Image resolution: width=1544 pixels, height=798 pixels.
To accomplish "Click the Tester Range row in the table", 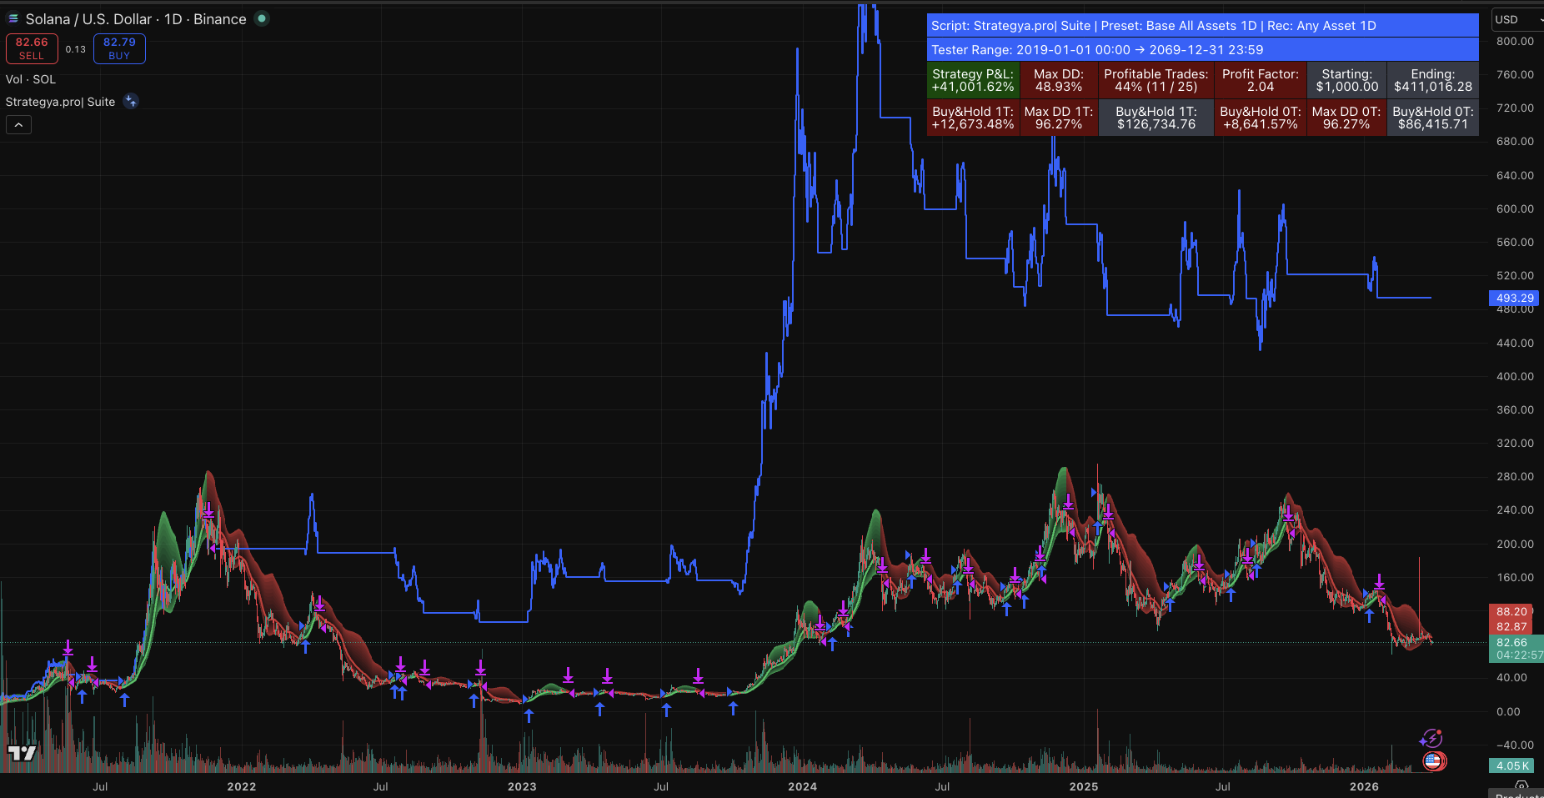I will point(1203,50).
